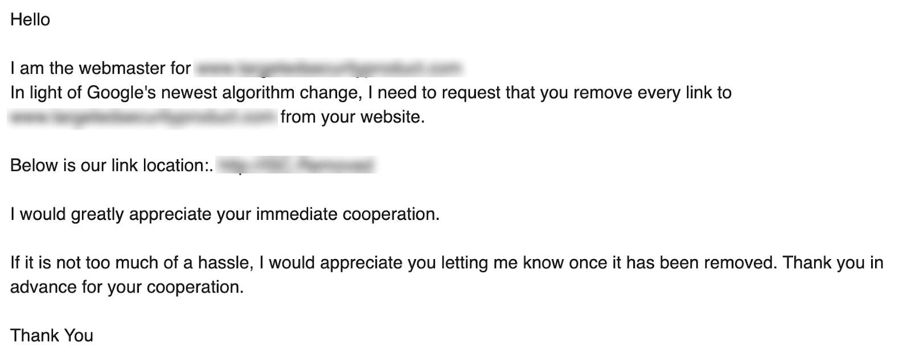Click the text "from your website."
Image resolution: width=911 pixels, height=358 pixels.
pos(352,118)
